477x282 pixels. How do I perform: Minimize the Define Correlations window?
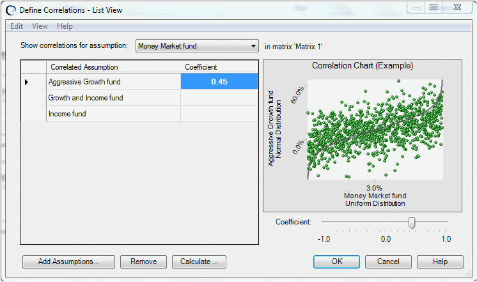pos(416,7)
